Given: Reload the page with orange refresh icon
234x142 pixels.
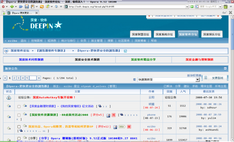Looking at the screenshot, I should [42, 6].
